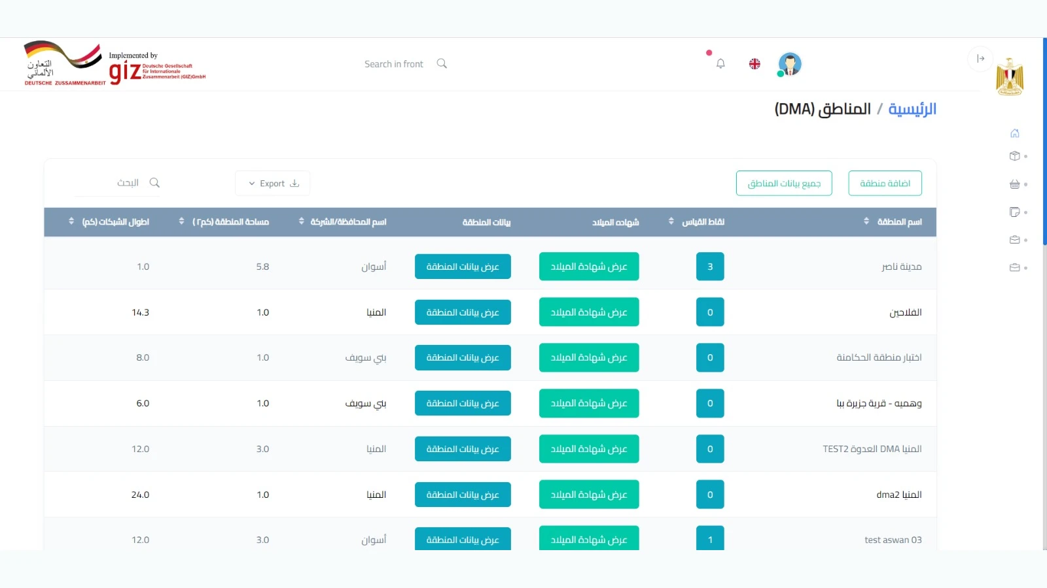The height and width of the screenshot is (588, 1047).
Task: Show area data for test aswan 03
Action: click(x=463, y=538)
